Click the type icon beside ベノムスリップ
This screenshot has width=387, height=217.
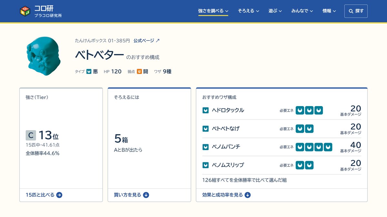205,165
